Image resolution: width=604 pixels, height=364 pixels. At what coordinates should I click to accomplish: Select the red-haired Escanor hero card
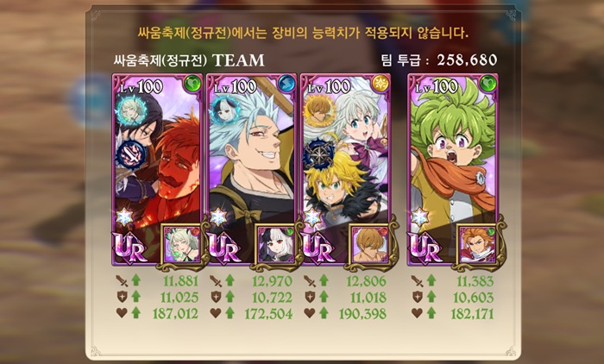157,169
